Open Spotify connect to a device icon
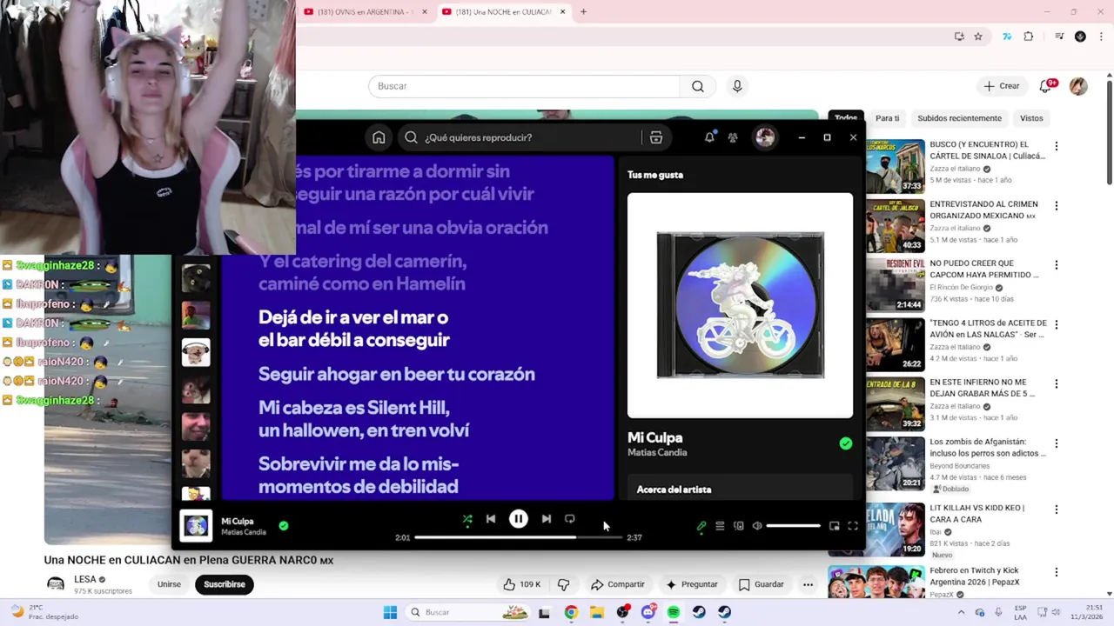1114x626 pixels. point(739,526)
